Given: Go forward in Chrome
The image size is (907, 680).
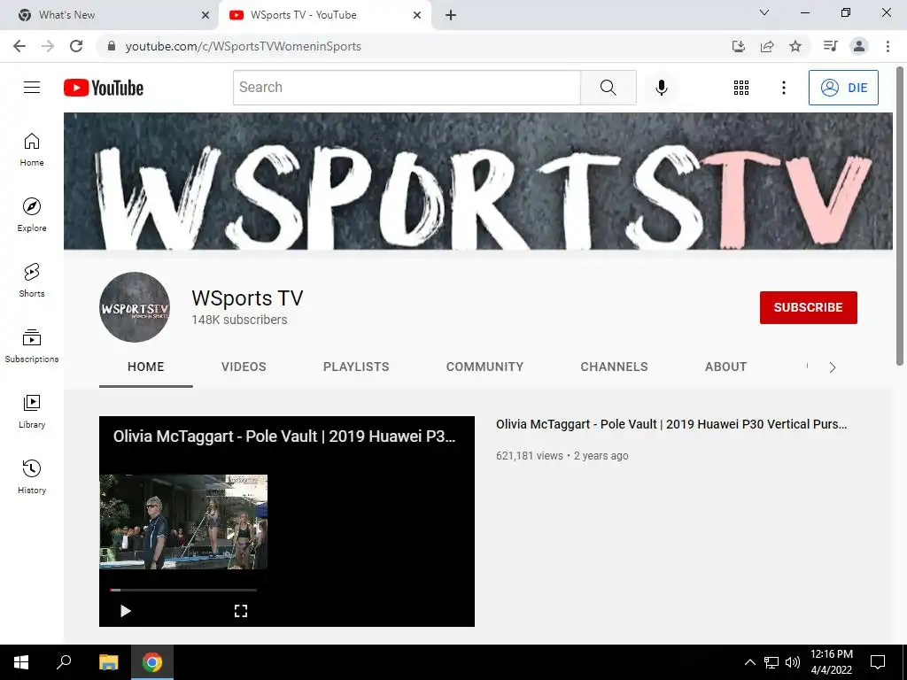Looking at the screenshot, I should tap(48, 46).
